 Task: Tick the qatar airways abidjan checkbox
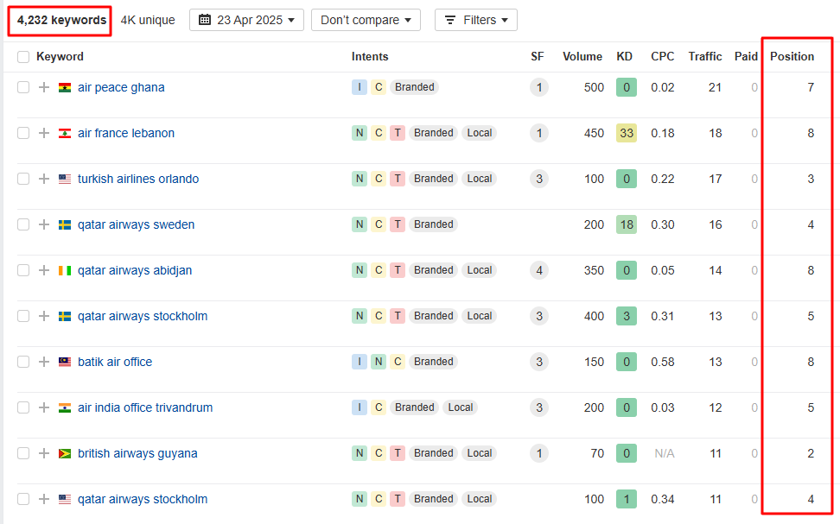coord(23,270)
